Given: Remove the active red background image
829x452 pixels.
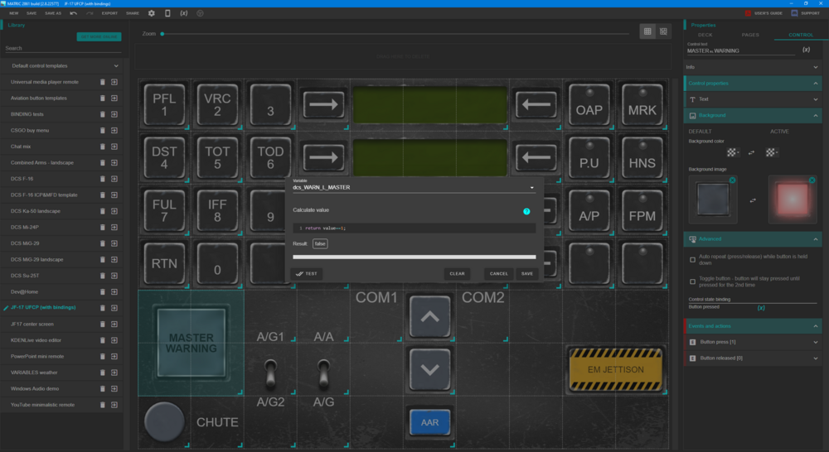Looking at the screenshot, I should pos(812,180).
